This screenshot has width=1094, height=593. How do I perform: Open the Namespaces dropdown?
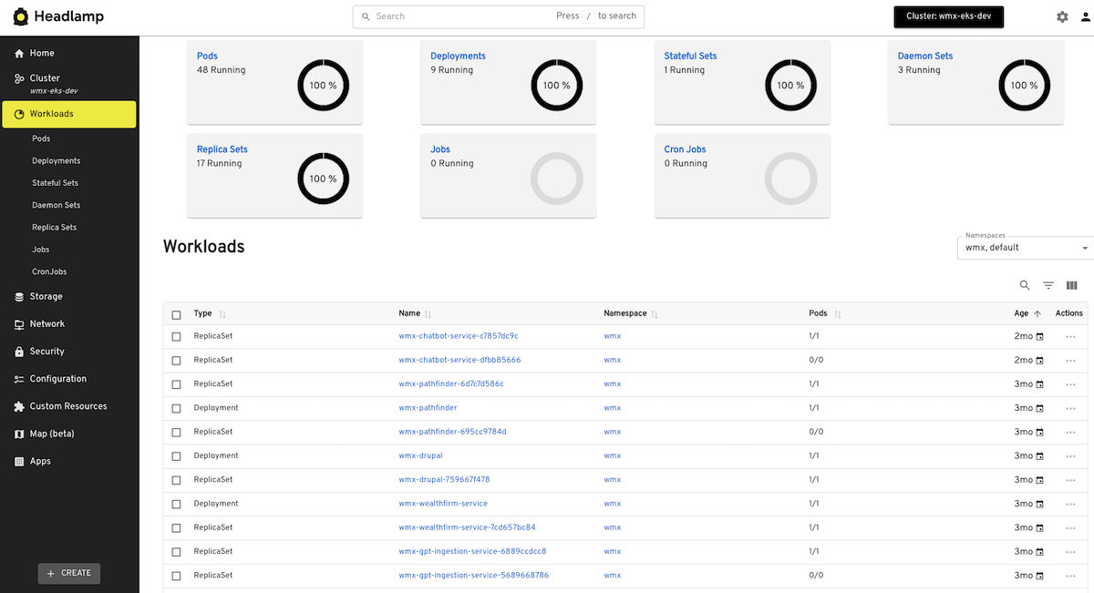pyautogui.click(x=1025, y=247)
